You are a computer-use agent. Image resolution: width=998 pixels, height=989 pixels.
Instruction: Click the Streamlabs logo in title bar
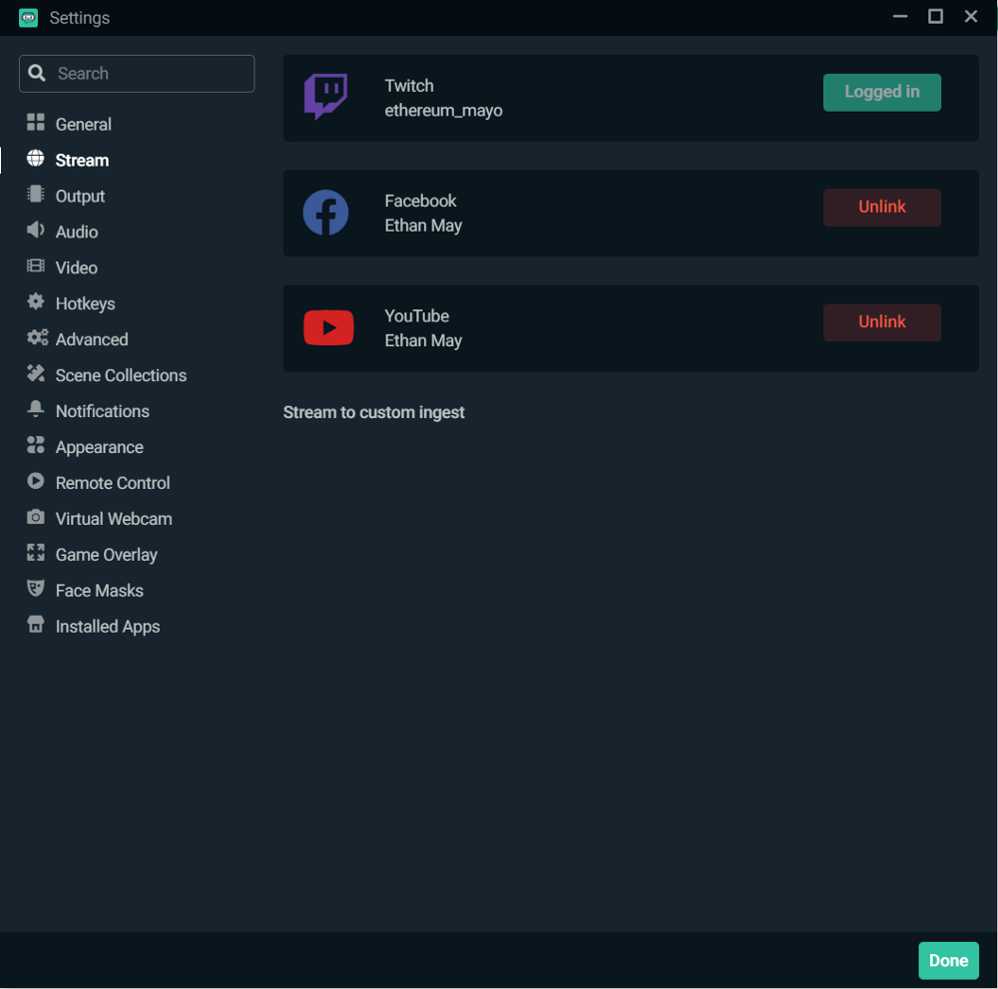(28, 18)
